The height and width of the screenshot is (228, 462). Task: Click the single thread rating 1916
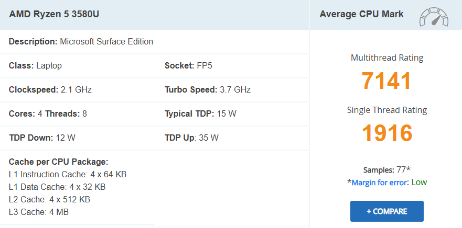click(x=386, y=133)
